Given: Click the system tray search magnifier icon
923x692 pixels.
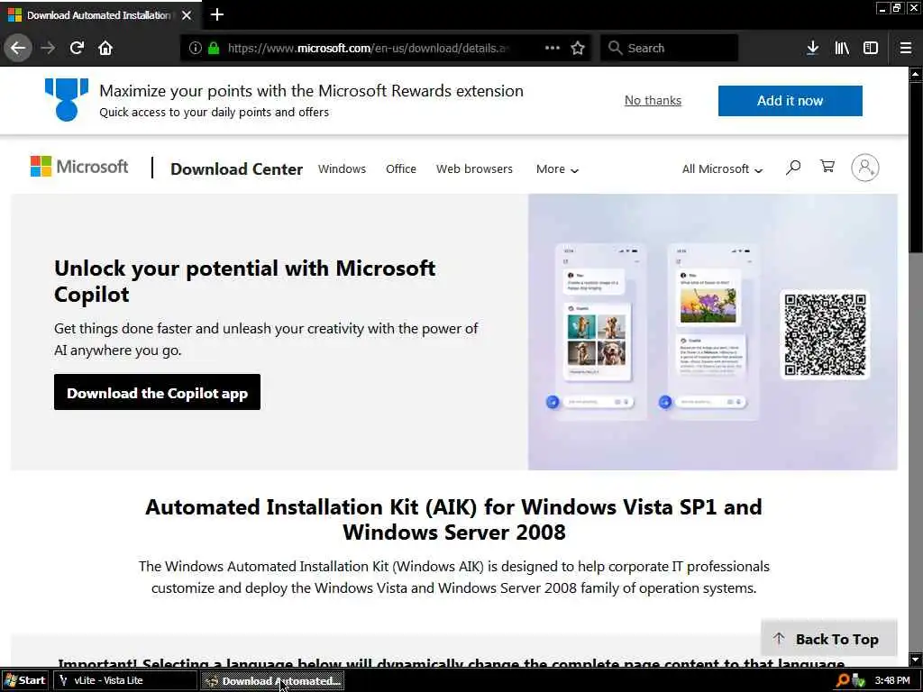Looking at the screenshot, I should [x=843, y=680].
